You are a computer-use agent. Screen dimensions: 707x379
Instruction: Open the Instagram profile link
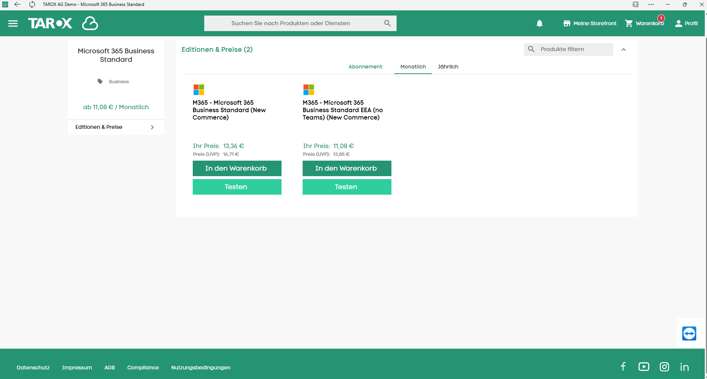(x=664, y=367)
